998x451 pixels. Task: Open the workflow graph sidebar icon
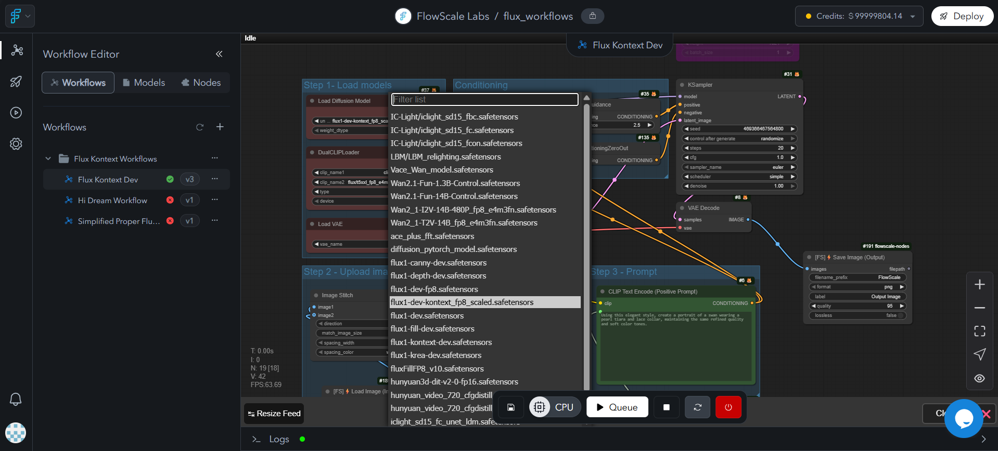click(17, 50)
